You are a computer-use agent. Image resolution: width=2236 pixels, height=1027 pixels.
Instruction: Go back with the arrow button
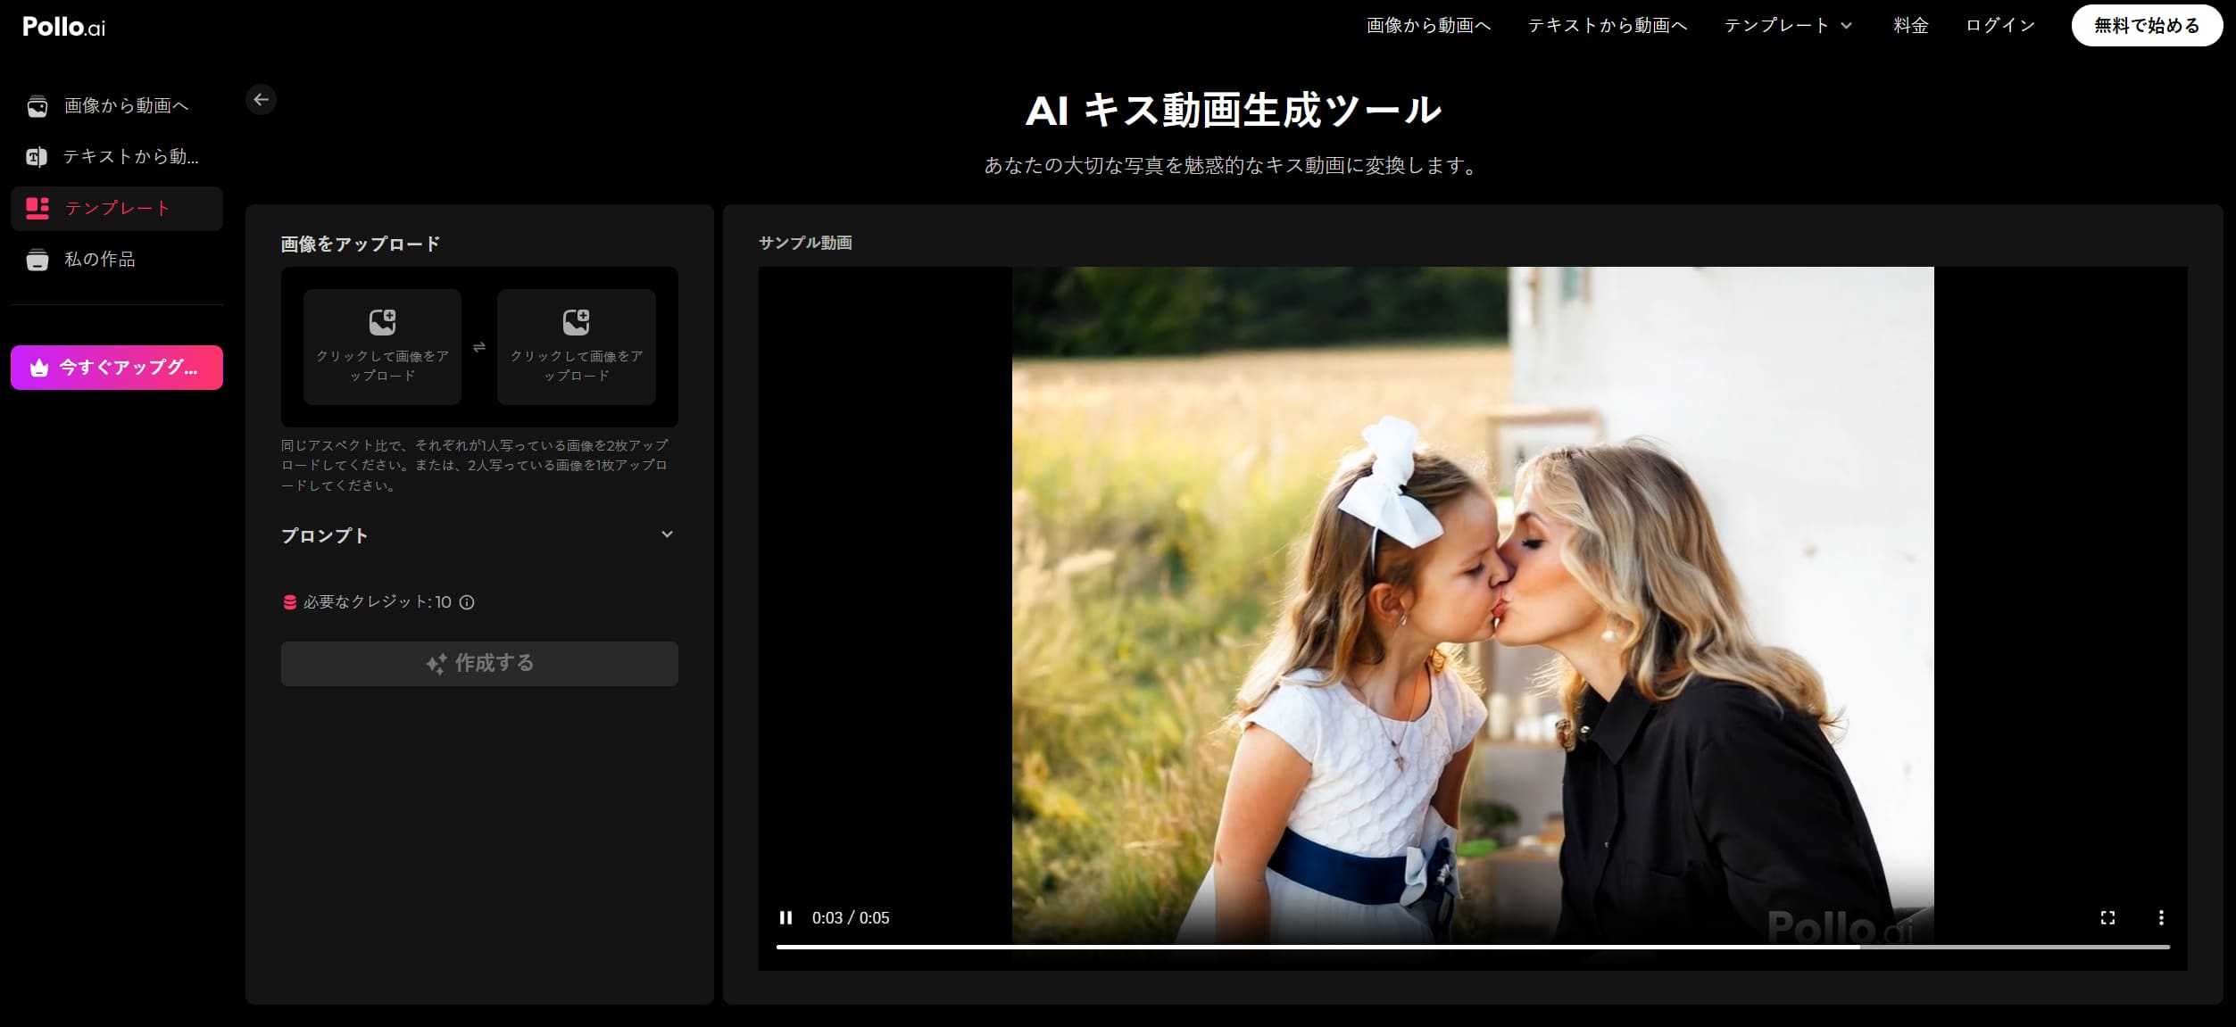(261, 99)
